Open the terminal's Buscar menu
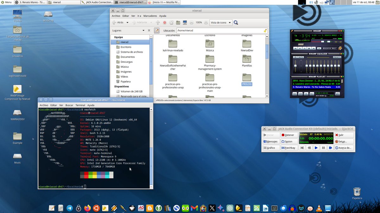Viewport: 380px width, 213px height. [69, 105]
